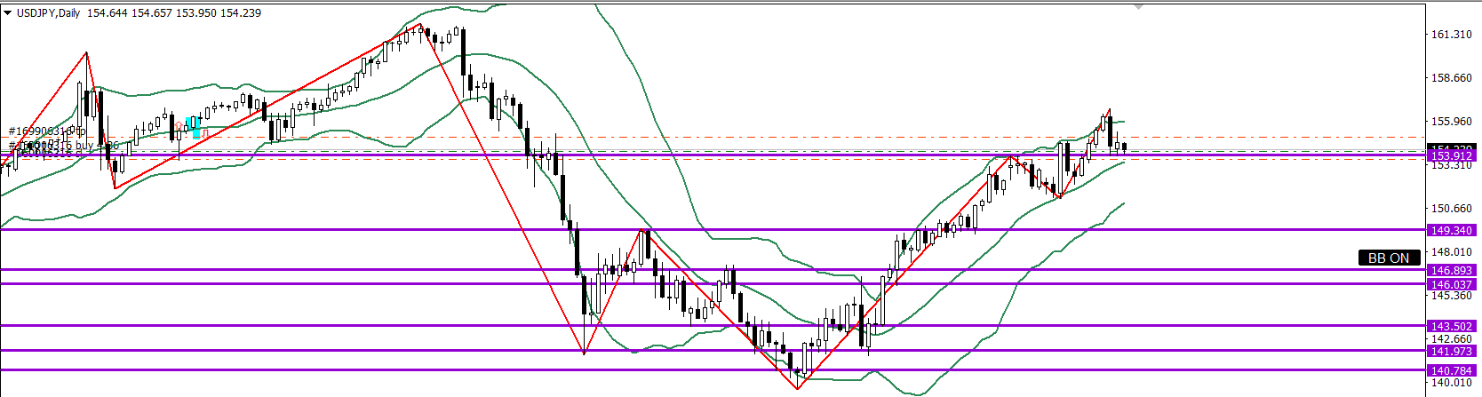Click the pink down arrow trade marker

point(204,134)
